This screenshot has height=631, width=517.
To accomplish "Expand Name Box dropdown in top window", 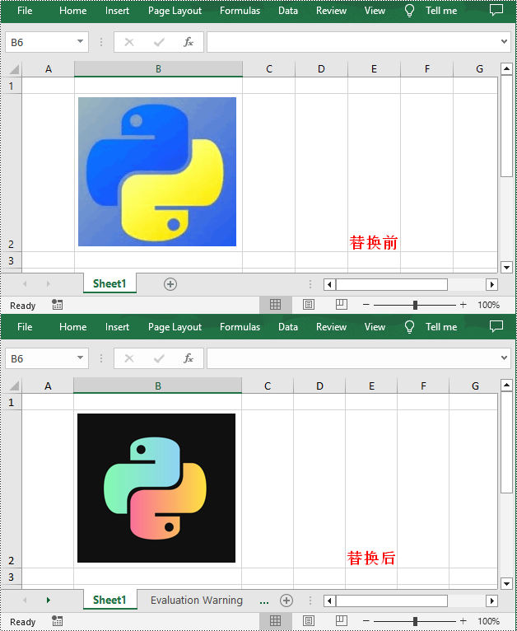I will [80, 41].
